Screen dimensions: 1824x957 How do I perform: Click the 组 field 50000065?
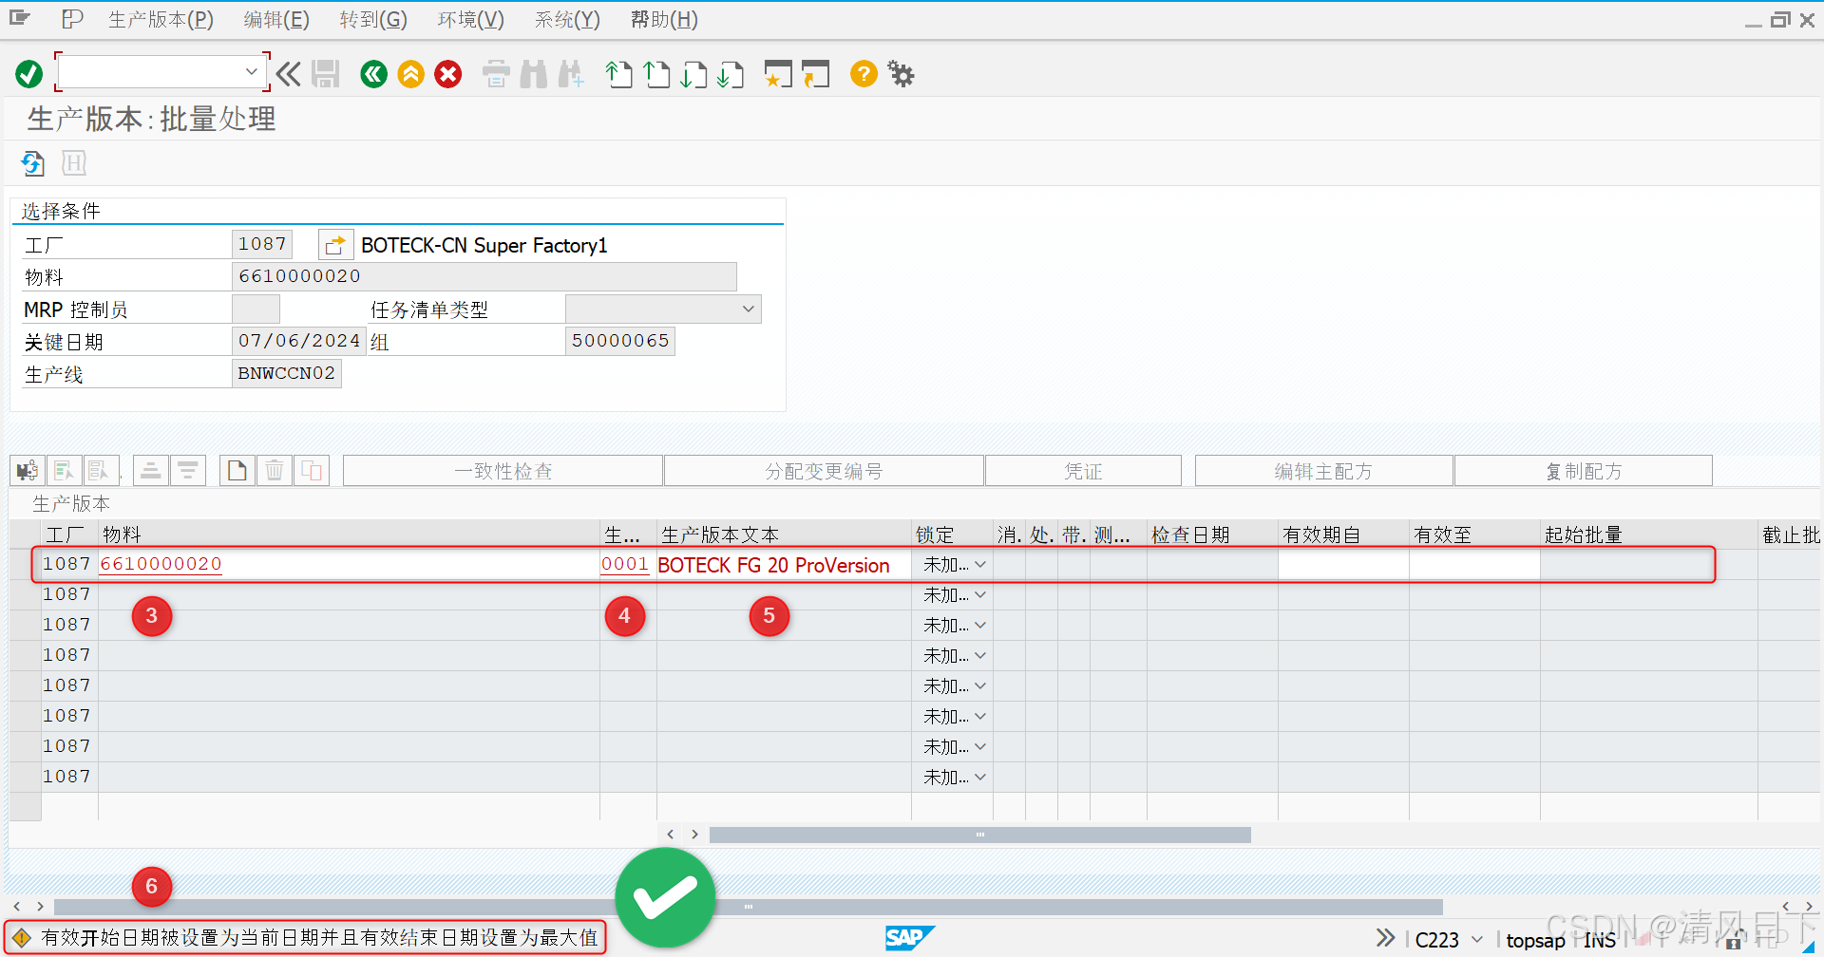620,341
